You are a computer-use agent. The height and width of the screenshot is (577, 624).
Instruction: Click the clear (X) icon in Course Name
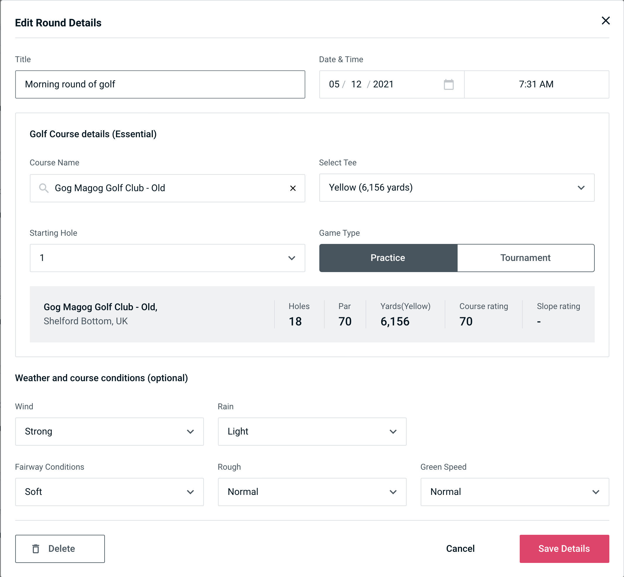(x=293, y=188)
